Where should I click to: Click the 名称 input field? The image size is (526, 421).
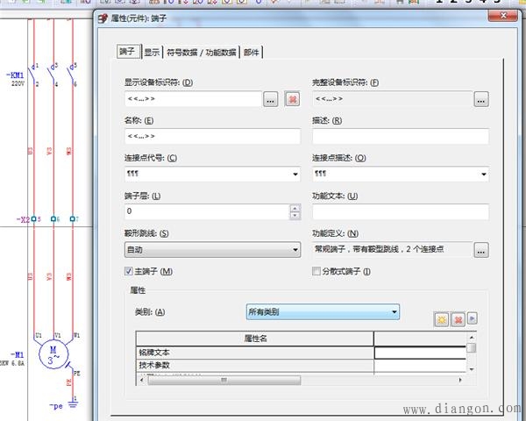point(212,136)
